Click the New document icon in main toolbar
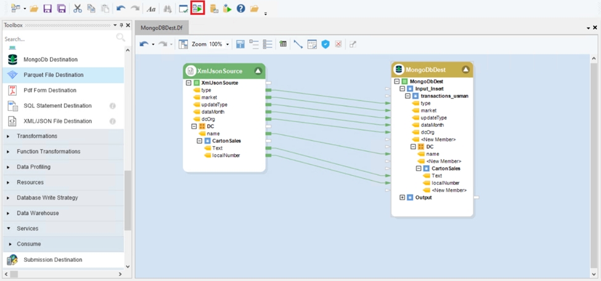The image size is (601, 281). [15, 8]
